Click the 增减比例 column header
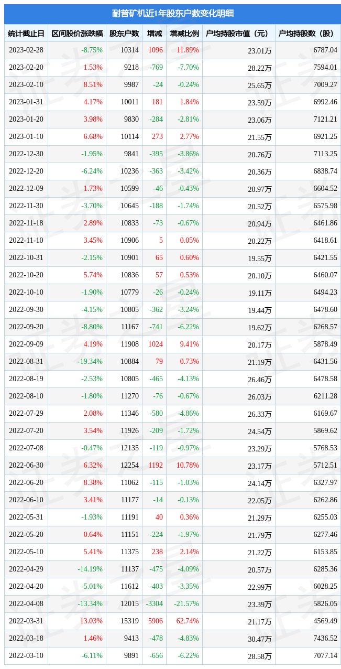 pos(184,34)
